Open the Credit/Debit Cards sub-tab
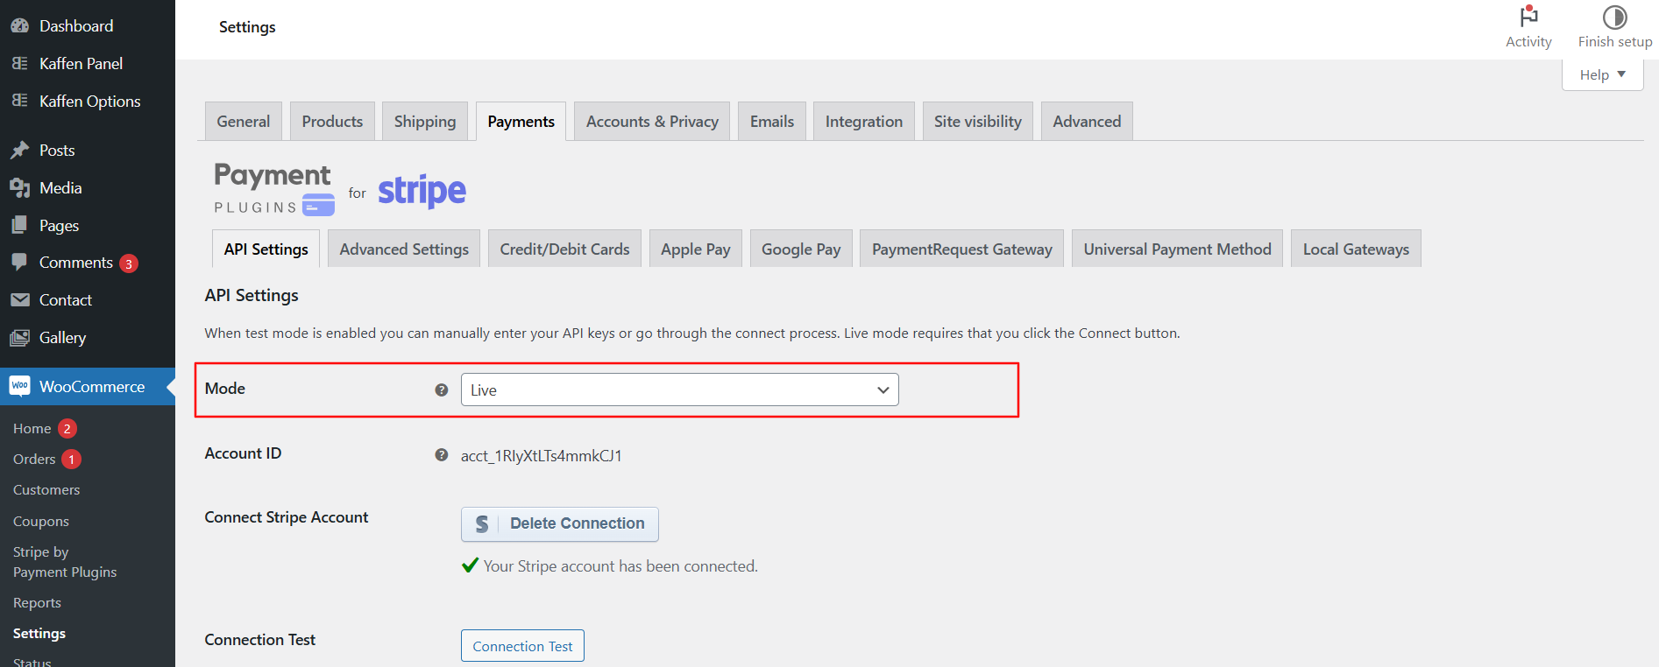This screenshot has width=1659, height=667. (564, 249)
